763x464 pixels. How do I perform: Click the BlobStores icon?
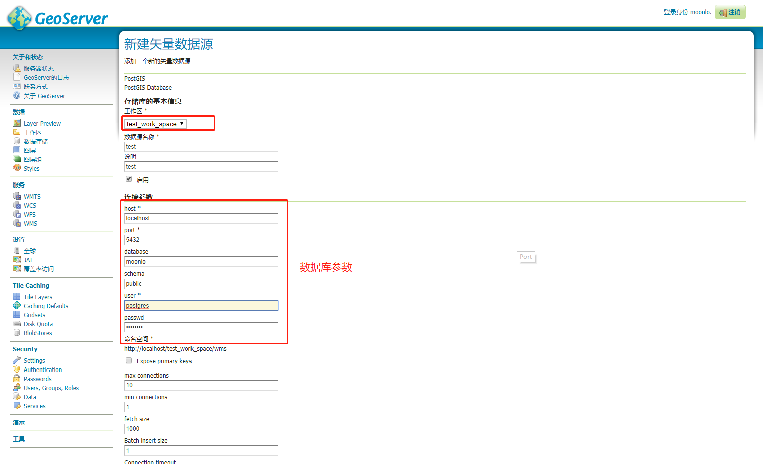[x=17, y=333]
